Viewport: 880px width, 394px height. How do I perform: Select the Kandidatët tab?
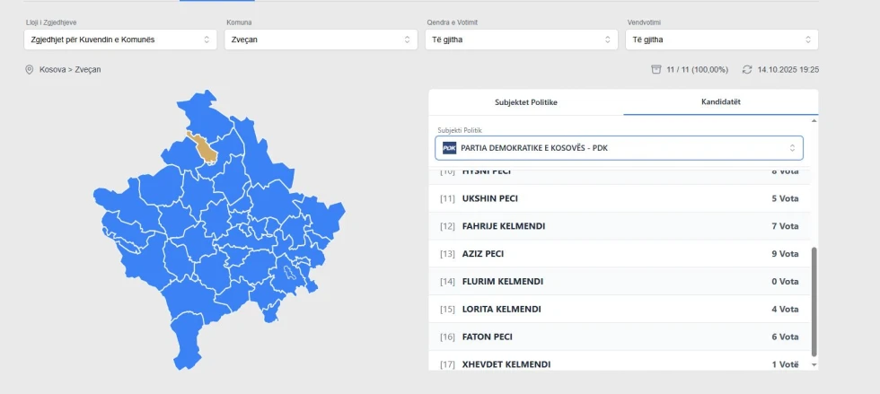(720, 102)
